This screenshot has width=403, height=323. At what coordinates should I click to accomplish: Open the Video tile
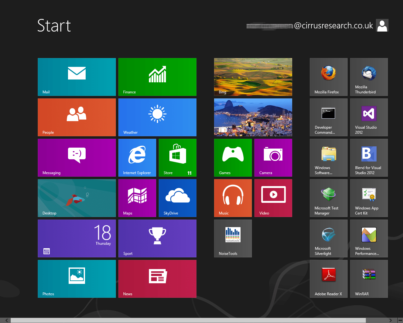(x=273, y=198)
